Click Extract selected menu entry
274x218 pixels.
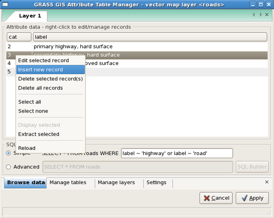coord(39,134)
